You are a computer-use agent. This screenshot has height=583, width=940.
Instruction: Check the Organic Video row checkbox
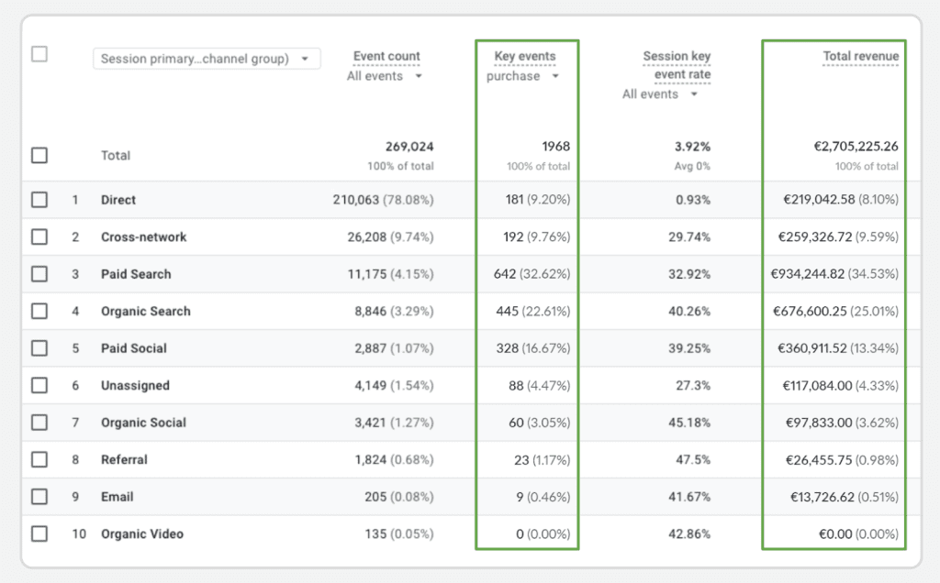coord(39,533)
